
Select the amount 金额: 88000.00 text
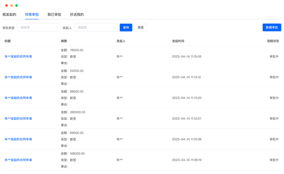72,92
